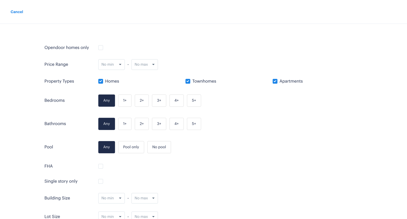The height and width of the screenshot is (219, 407).
Task: Open Lot Size No min dropdown
Action: pyautogui.click(x=111, y=216)
